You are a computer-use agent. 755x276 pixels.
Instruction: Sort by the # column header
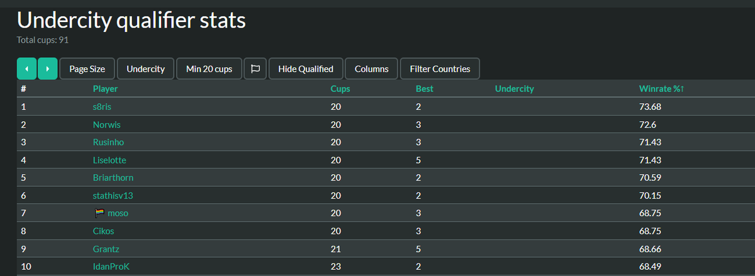pos(23,89)
